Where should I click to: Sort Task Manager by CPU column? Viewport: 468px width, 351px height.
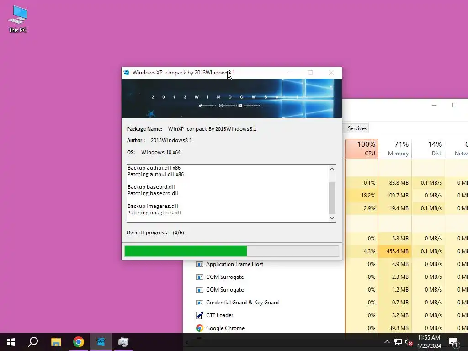(x=362, y=149)
